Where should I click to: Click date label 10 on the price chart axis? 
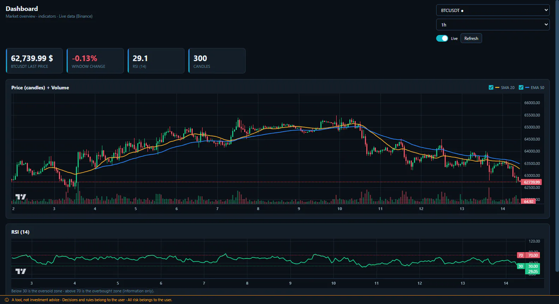(339, 209)
